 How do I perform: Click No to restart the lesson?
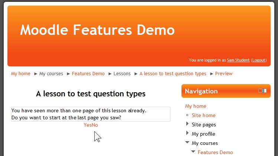point(95,125)
